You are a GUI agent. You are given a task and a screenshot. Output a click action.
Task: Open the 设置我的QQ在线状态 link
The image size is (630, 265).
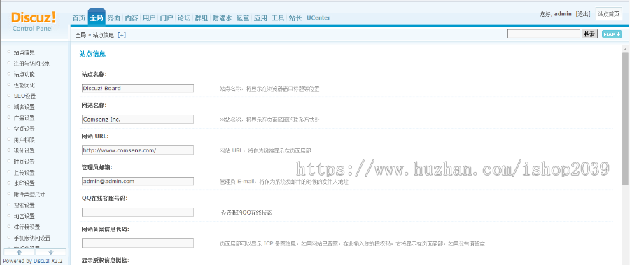(246, 213)
